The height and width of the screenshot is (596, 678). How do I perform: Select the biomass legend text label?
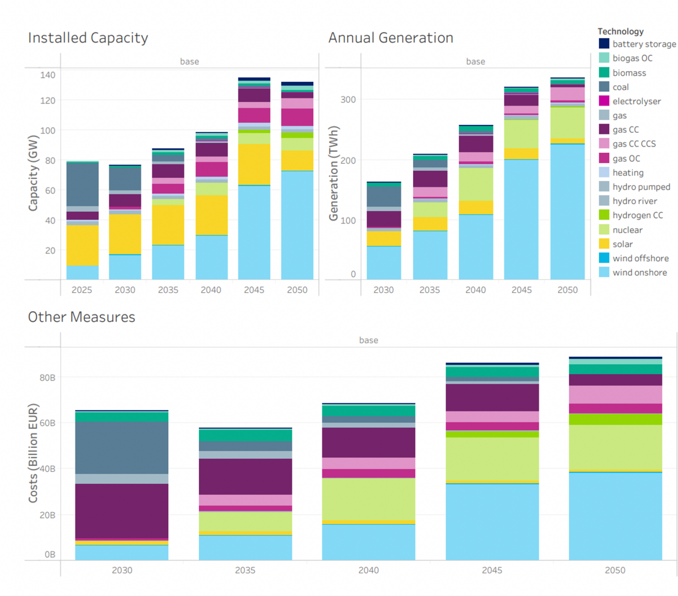629,73
